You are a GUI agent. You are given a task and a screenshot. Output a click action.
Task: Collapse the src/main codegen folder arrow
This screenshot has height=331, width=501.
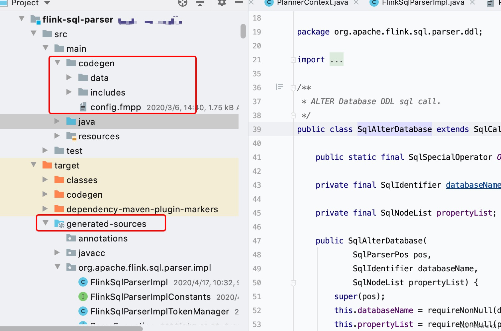(x=57, y=62)
